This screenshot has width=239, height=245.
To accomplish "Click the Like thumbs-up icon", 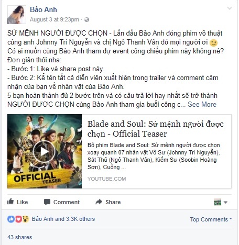I will [10, 202].
